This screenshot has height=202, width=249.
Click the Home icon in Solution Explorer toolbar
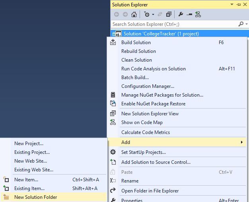134,14
